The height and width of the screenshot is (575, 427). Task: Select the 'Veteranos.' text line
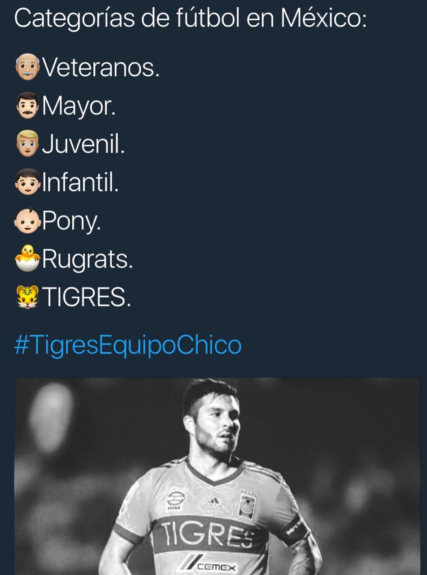coord(101,68)
